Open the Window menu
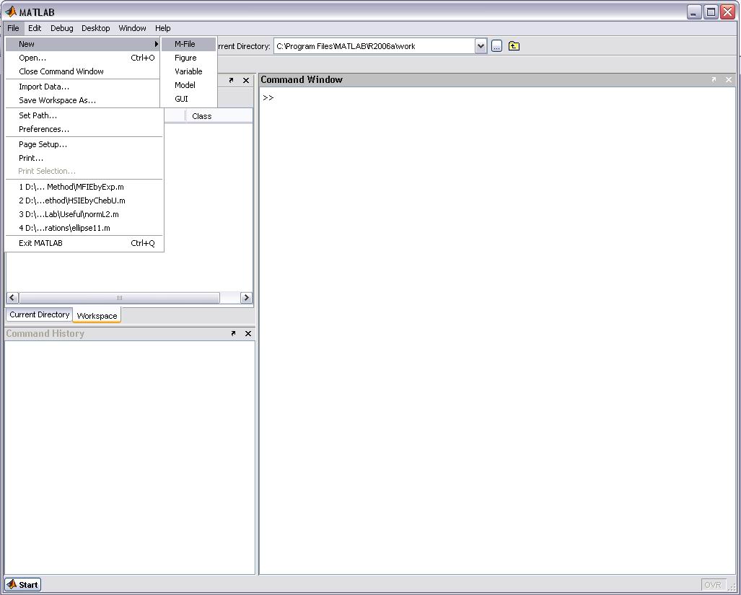Screen dimensions: 741x595 point(132,28)
